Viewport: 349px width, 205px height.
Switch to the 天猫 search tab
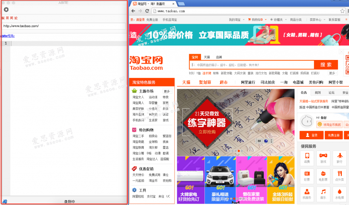207,57
